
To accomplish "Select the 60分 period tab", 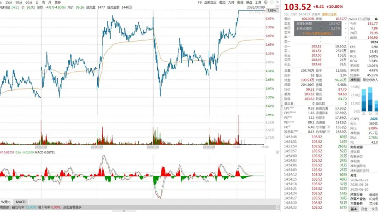I will pyautogui.click(x=29, y=2).
